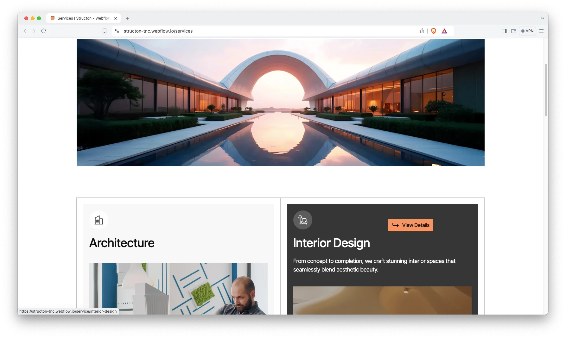Open a new tab with plus button

point(127,18)
